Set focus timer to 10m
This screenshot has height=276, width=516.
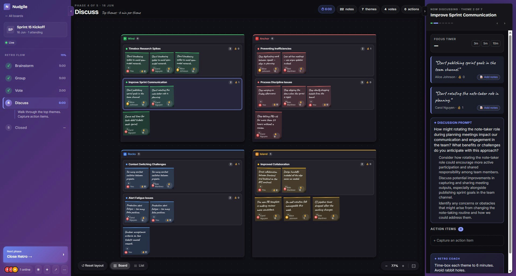coord(496,43)
